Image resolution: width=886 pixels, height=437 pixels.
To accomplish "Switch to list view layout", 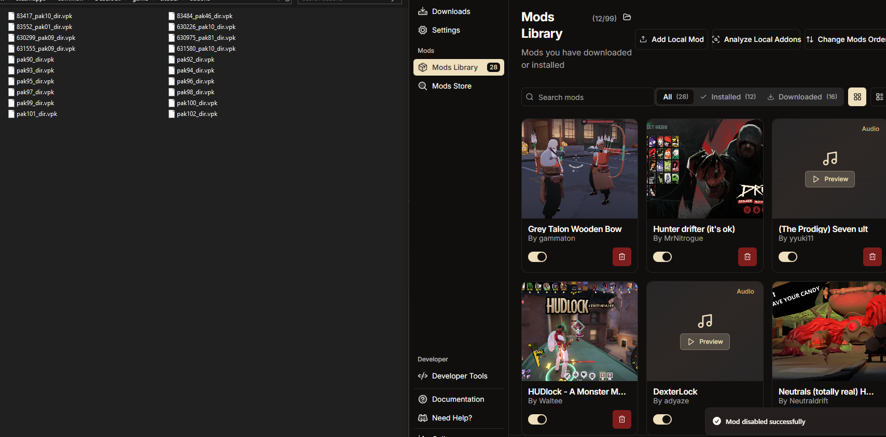I will click(879, 97).
